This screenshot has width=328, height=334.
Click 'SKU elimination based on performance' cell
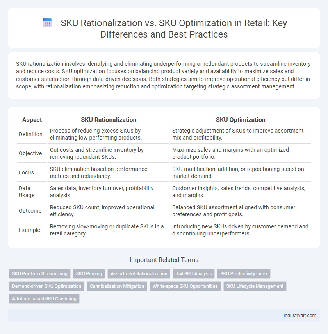(x=109, y=172)
